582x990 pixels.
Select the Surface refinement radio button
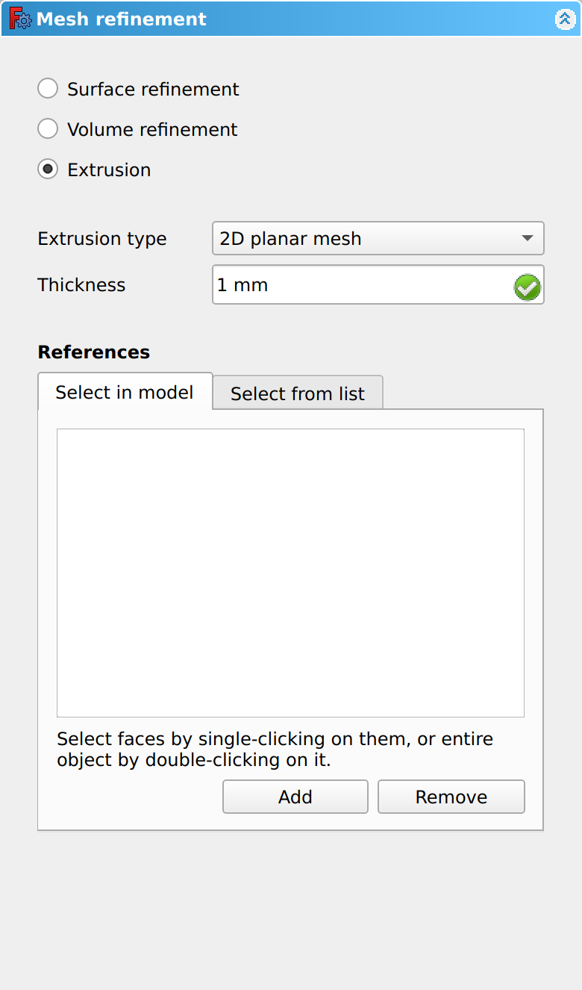click(48, 89)
